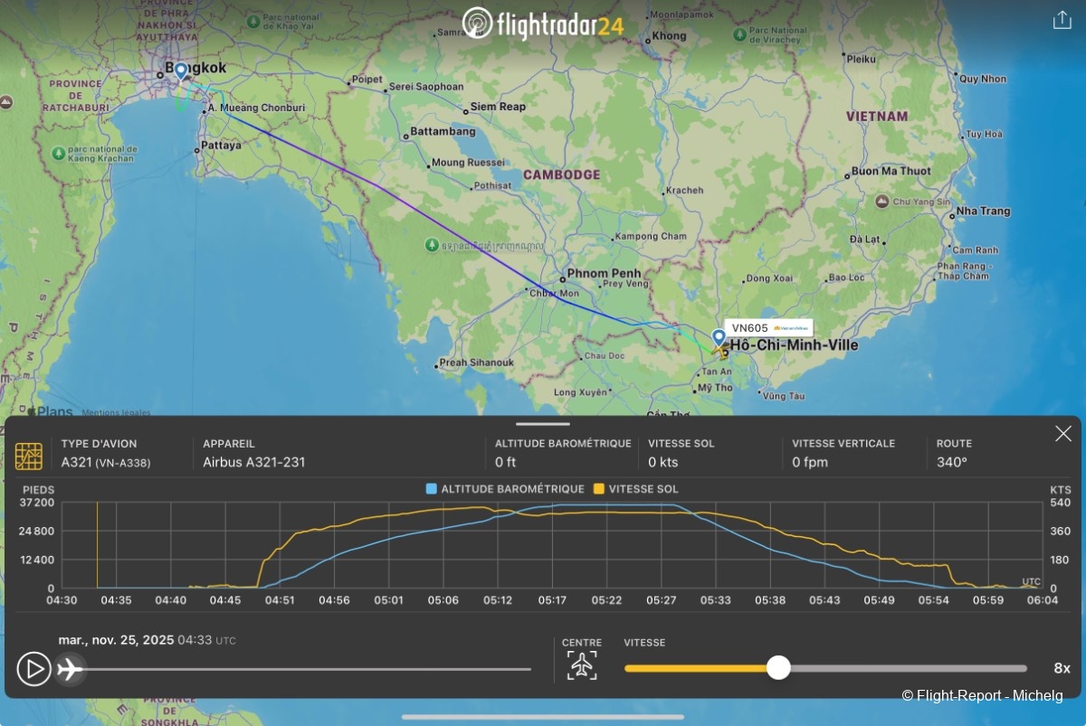Center the map on the aircraft
Screen dimensions: 1086x726
click(x=582, y=666)
